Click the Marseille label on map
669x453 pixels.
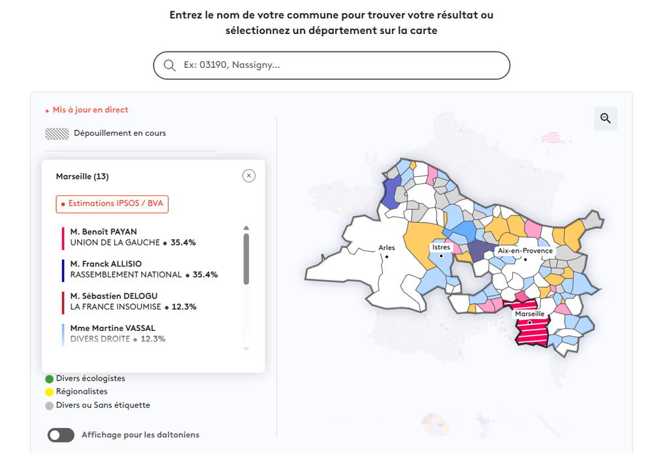pos(529,314)
